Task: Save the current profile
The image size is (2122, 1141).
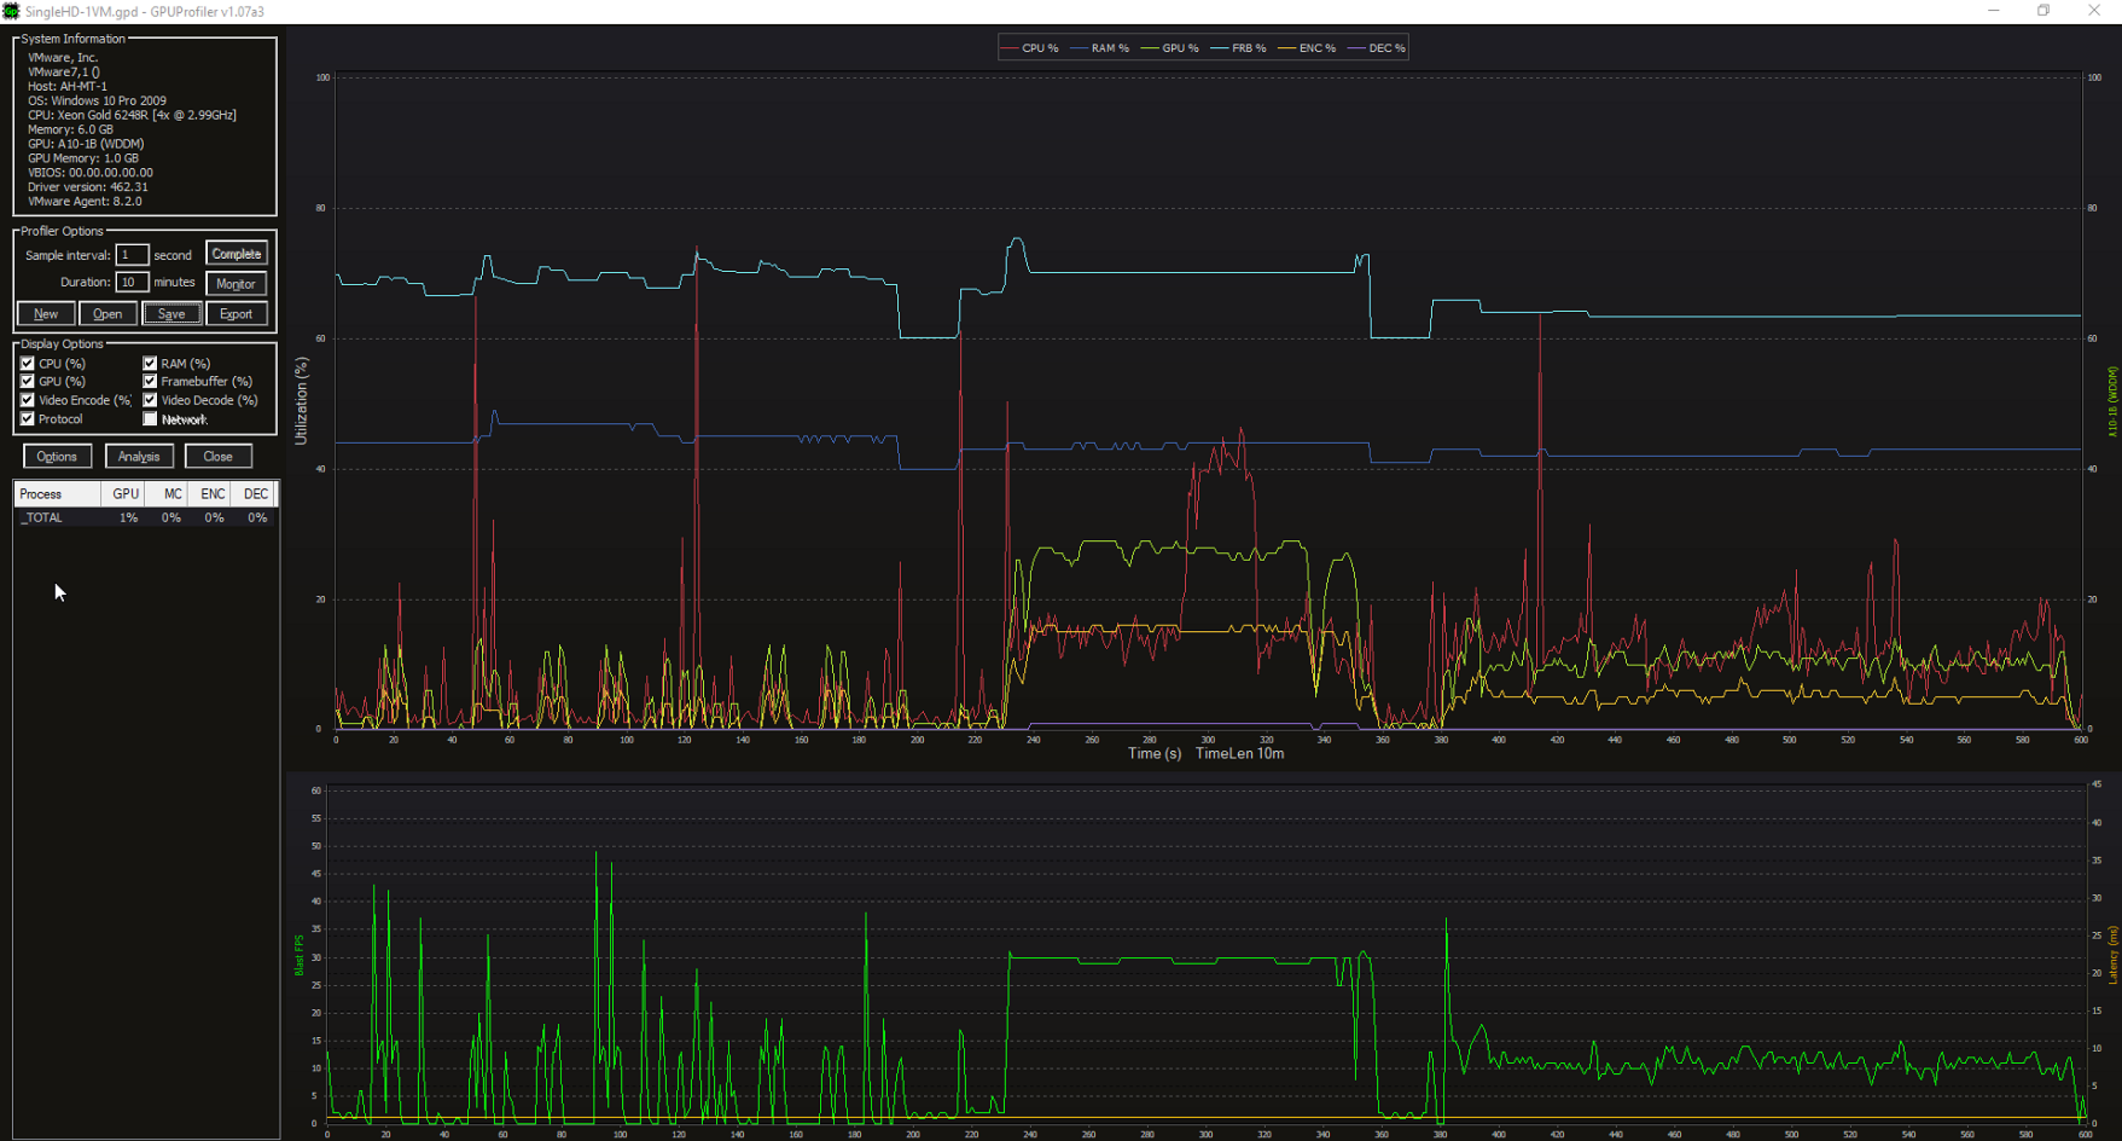Action: [x=172, y=313]
